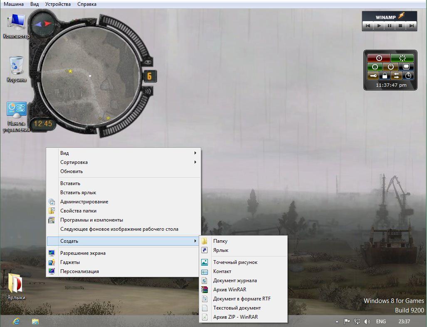Expand the Создать submenu entry
This screenshot has height=327, width=427.
pos(123,241)
